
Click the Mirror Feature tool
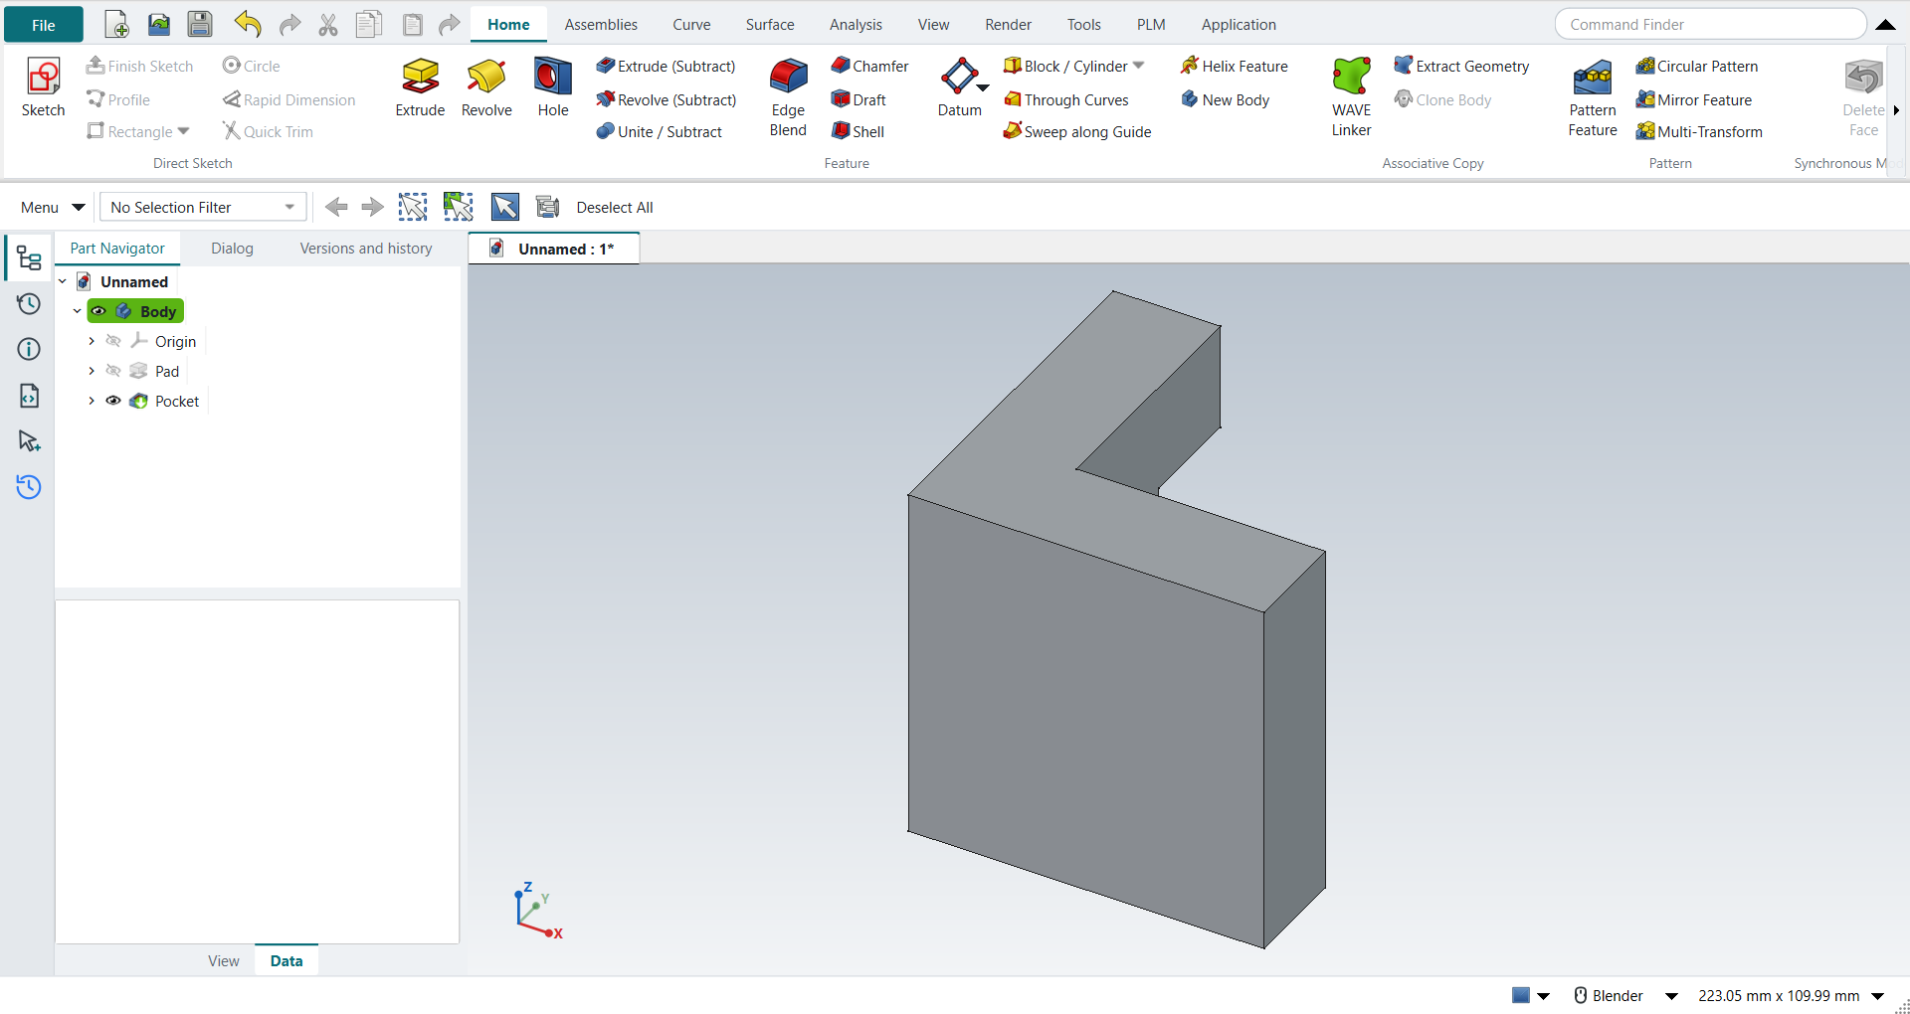(x=1694, y=99)
